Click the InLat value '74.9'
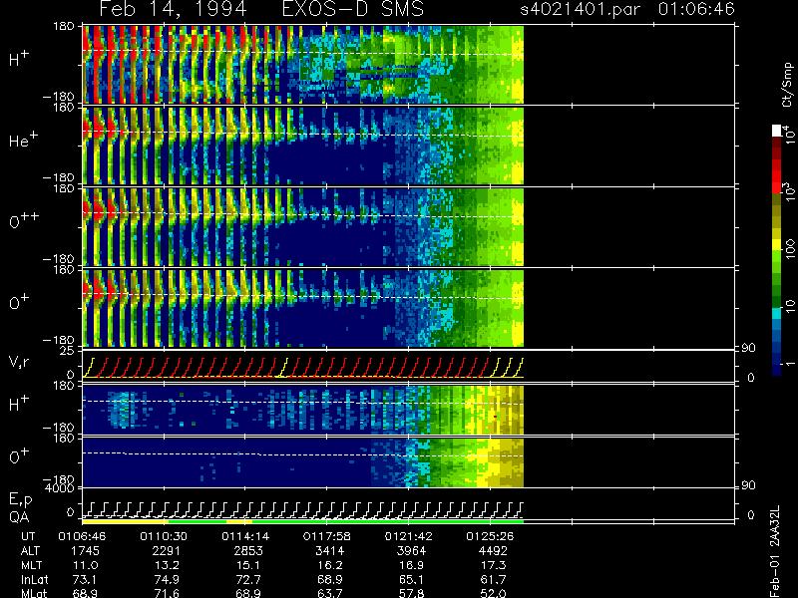This screenshot has width=798, height=598. tap(168, 580)
